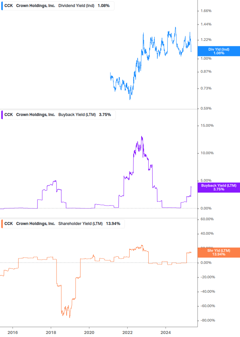Select the purple Buyback Yield color bar
The width and height of the screenshot is (240, 337).
(x=2, y=115)
